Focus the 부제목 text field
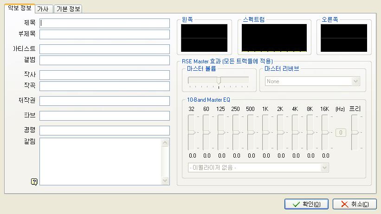 point(104,34)
